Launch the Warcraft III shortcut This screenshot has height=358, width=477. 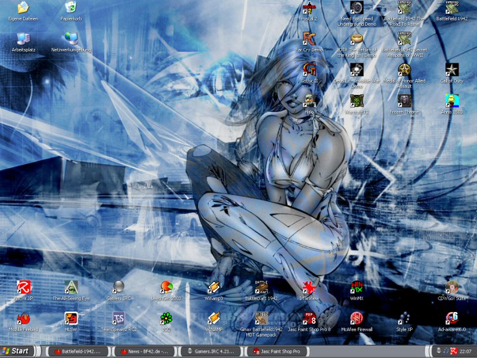pos(357,101)
